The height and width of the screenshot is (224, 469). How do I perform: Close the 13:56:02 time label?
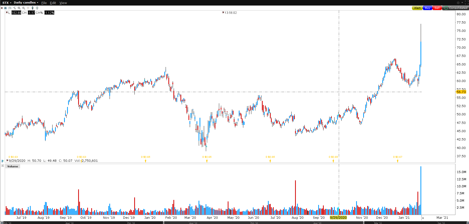click(223, 12)
